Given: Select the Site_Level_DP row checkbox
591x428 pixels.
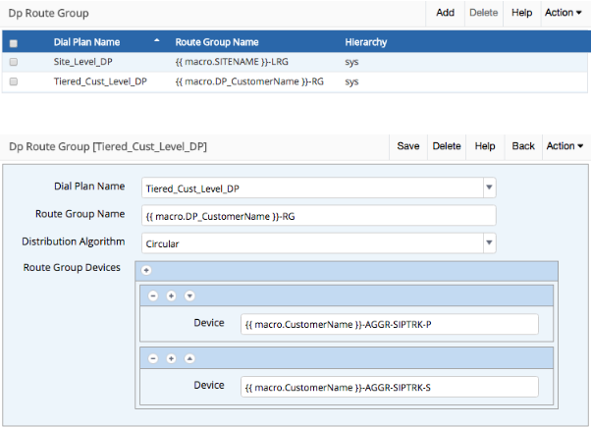Looking at the screenshot, I should coord(13,62).
